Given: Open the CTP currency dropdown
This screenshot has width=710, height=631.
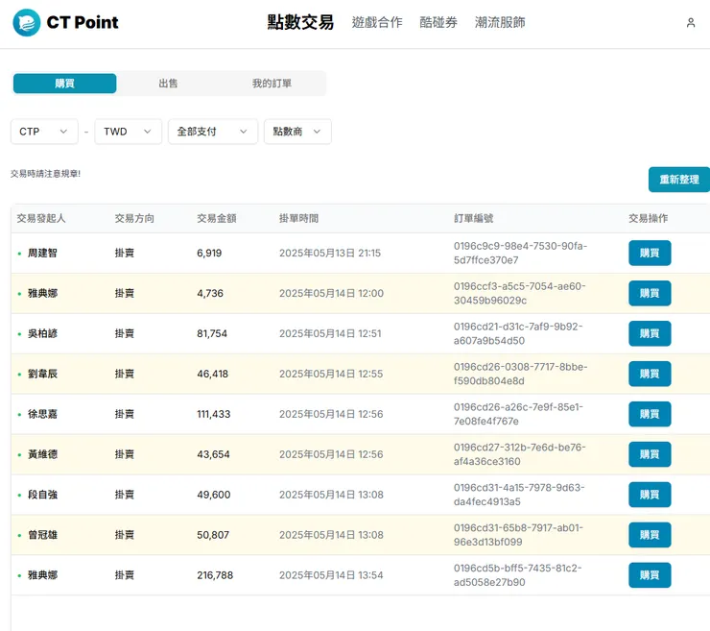Looking at the screenshot, I should 44,132.
